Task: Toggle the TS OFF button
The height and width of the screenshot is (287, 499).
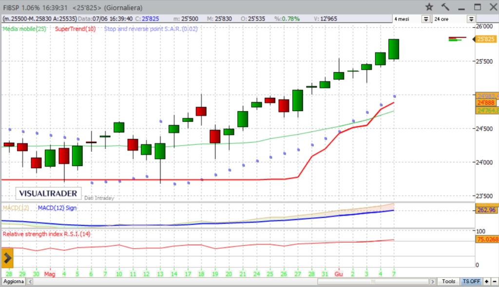Action: click(472, 282)
